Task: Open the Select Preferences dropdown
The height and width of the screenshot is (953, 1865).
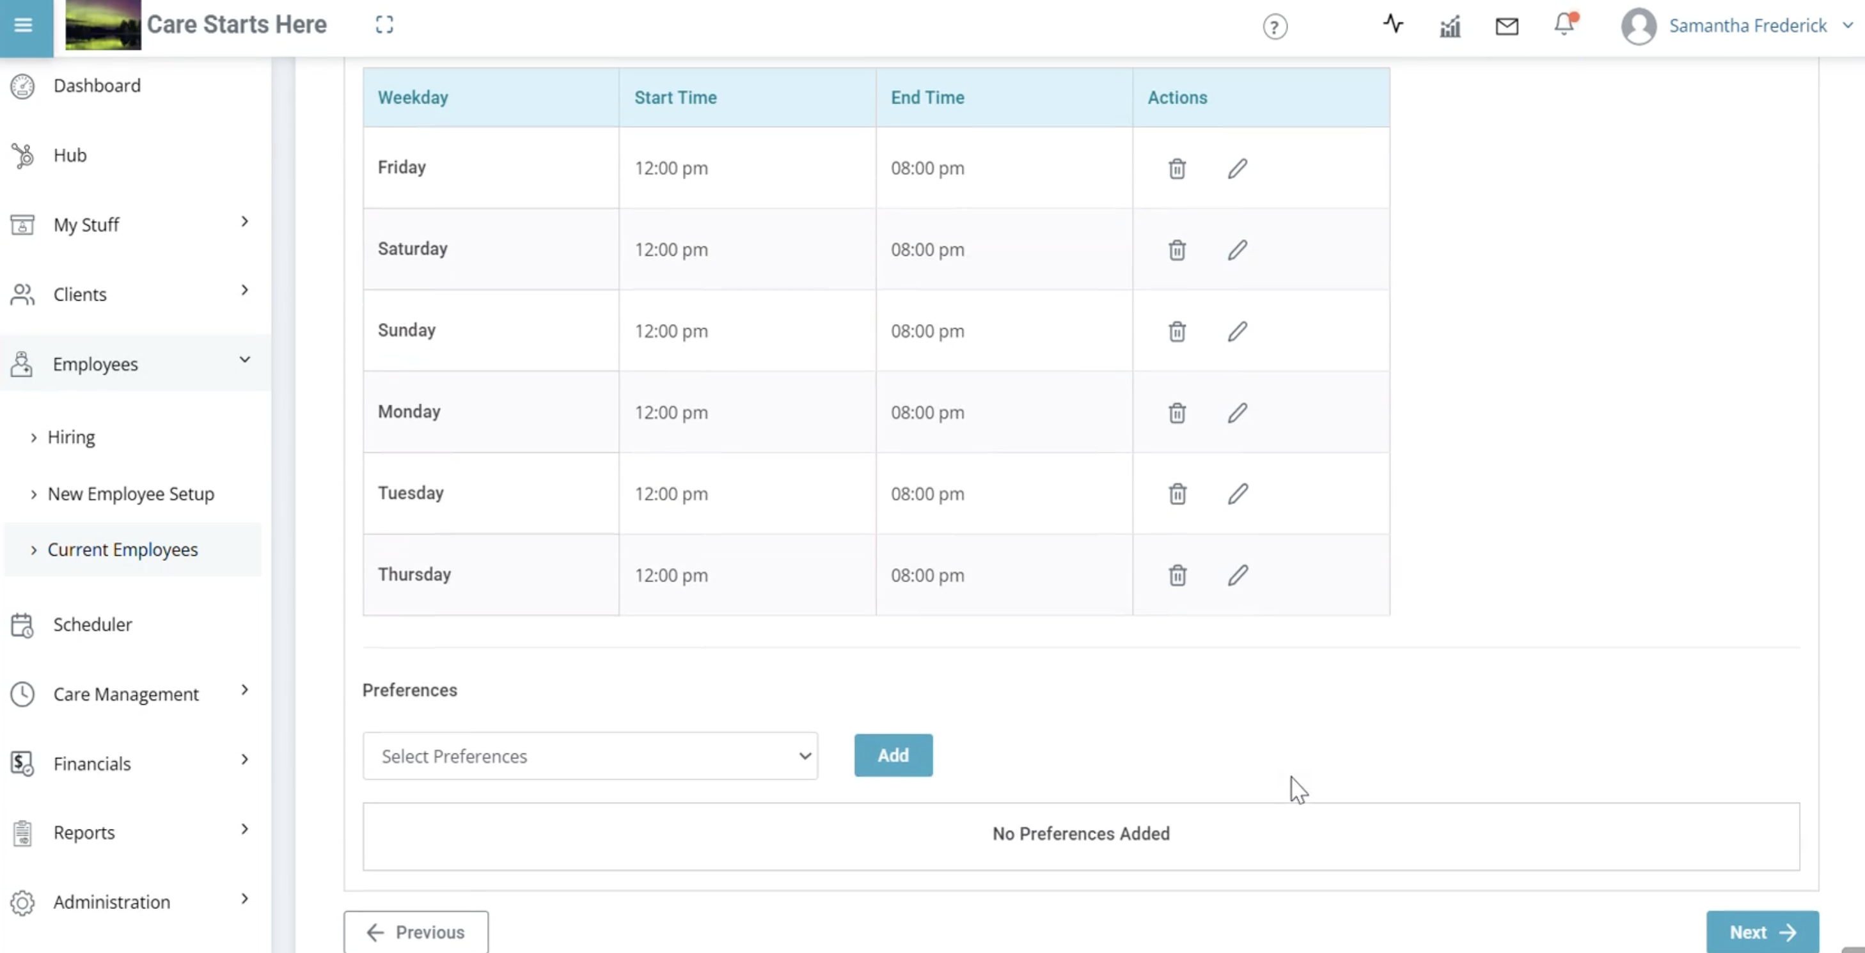Action: pyautogui.click(x=590, y=756)
